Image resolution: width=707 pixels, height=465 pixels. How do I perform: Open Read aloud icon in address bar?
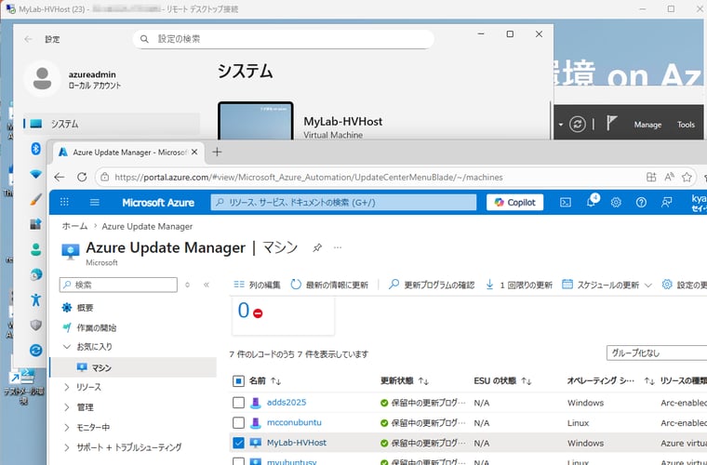click(669, 177)
